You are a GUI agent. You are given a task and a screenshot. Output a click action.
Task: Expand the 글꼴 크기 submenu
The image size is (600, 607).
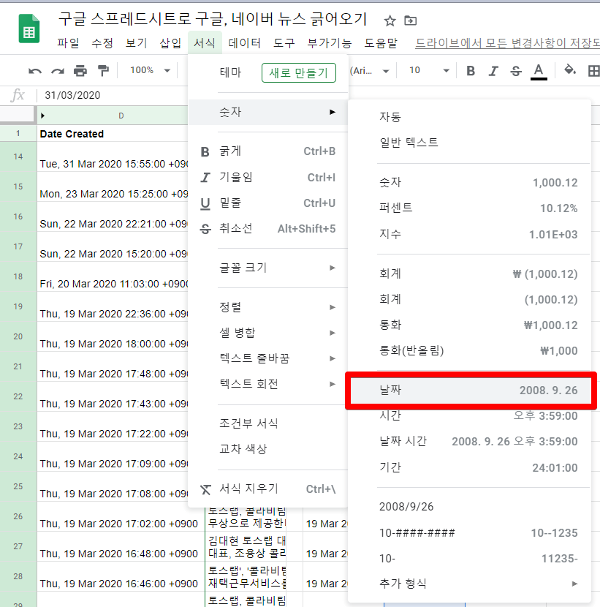tap(267, 268)
